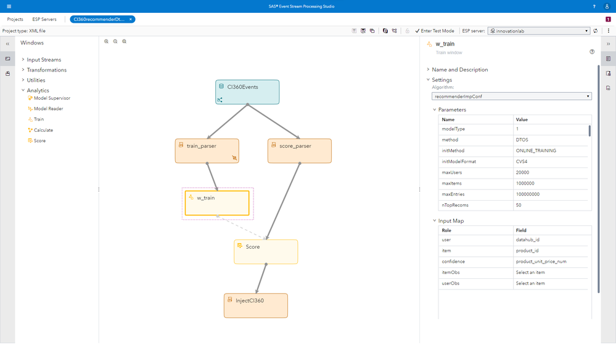Collapse the Parameters section

coord(435,110)
